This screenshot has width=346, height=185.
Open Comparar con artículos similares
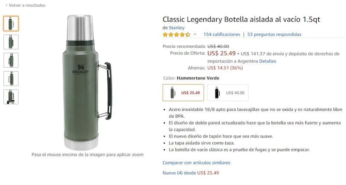tap(196, 163)
